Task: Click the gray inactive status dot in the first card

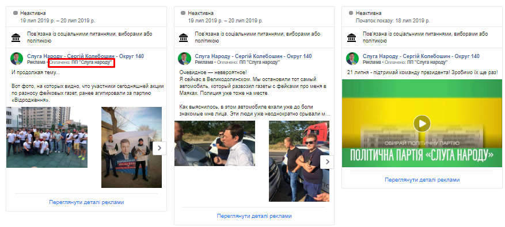Action: coord(16,13)
